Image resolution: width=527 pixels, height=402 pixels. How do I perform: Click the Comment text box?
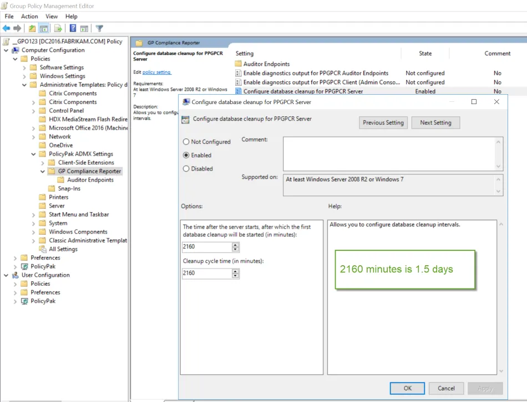(389, 154)
